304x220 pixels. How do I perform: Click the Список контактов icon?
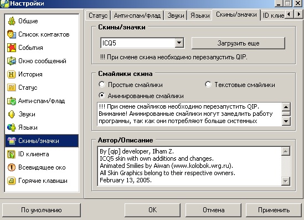tap(12, 34)
